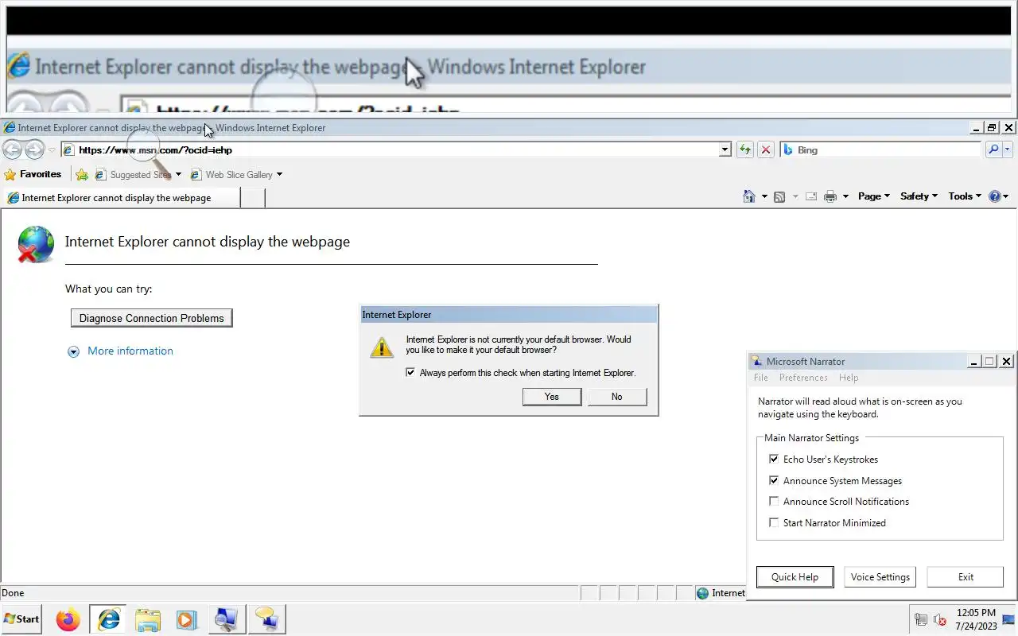Expand More information section

(120, 351)
